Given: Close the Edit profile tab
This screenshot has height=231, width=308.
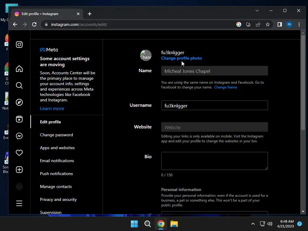Looking at the screenshot, I should coord(78,14).
